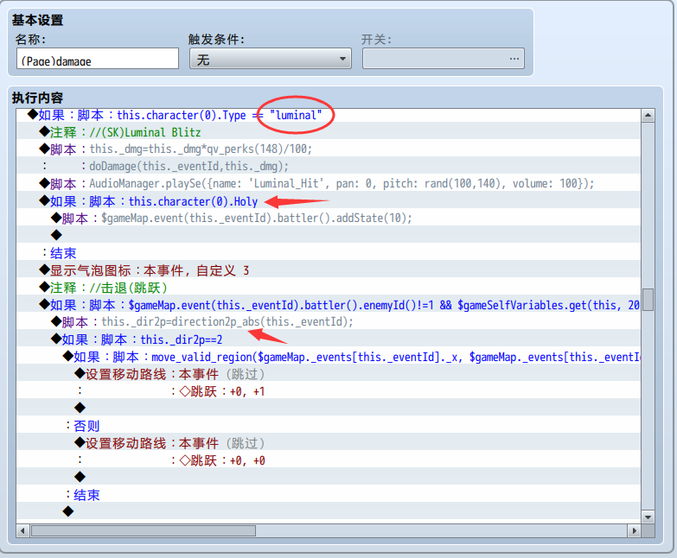This screenshot has width=677, height=558.
Task: Select the doDamage(this._eventId,this._dmg) line
Action: pyautogui.click(x=329, y=167)
